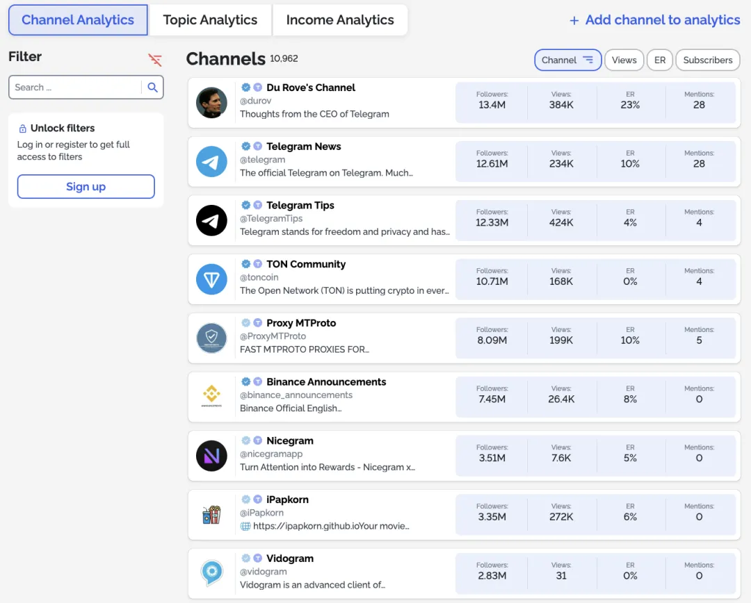The width and height of the screenshot is (751, 603).
Task: Open Du Rove's Channel avatar
Action: click(211, 102)
